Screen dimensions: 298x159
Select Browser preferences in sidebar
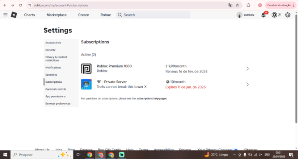coord(61,104)
